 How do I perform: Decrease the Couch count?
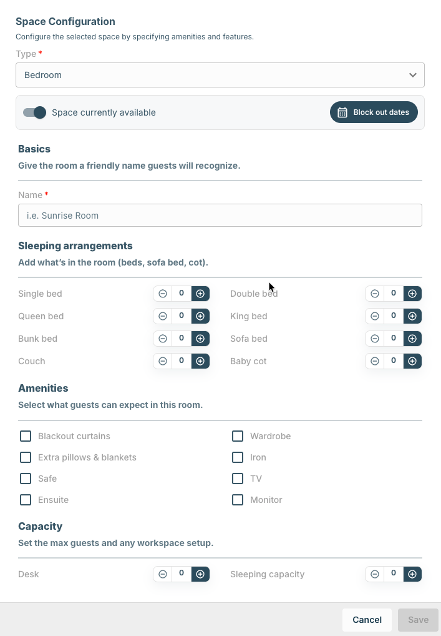[x=163, y=361]
